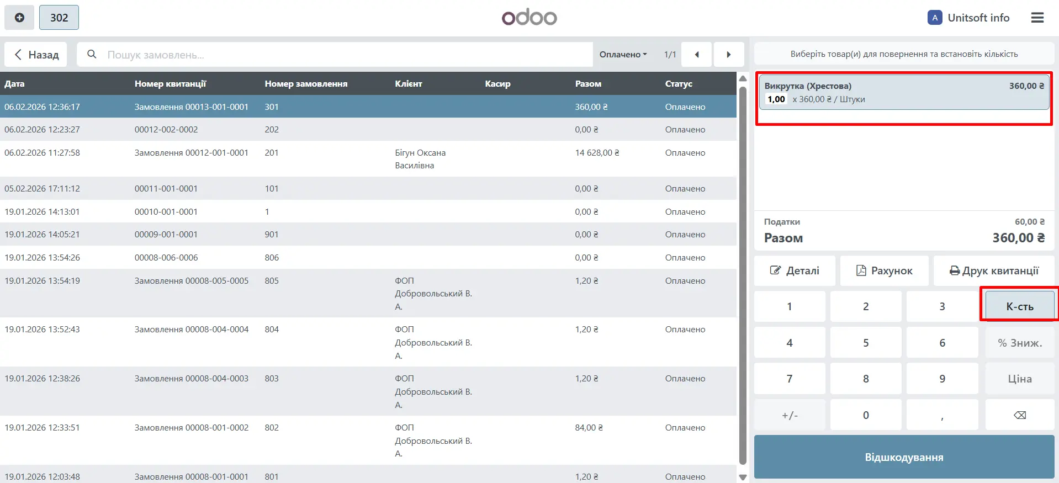Click the Відшкодування refund button
This screenshot has height=483, width=1059.
[904, 457]
